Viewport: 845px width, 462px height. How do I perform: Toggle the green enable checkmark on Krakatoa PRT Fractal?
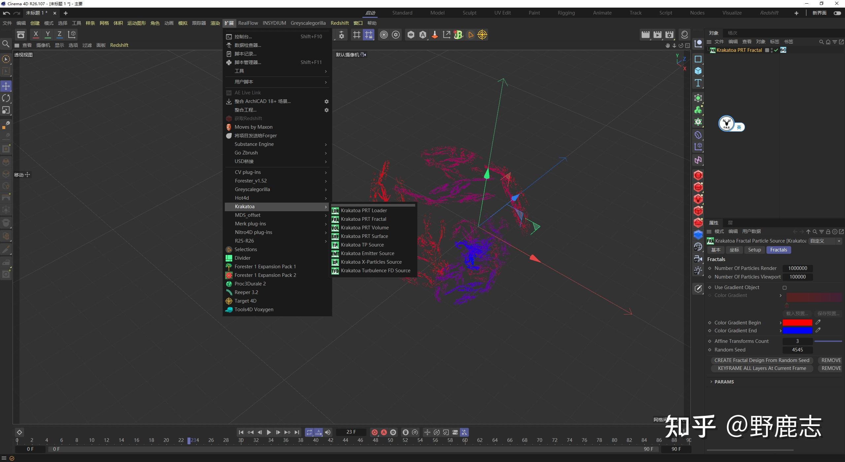pos(776,50)
